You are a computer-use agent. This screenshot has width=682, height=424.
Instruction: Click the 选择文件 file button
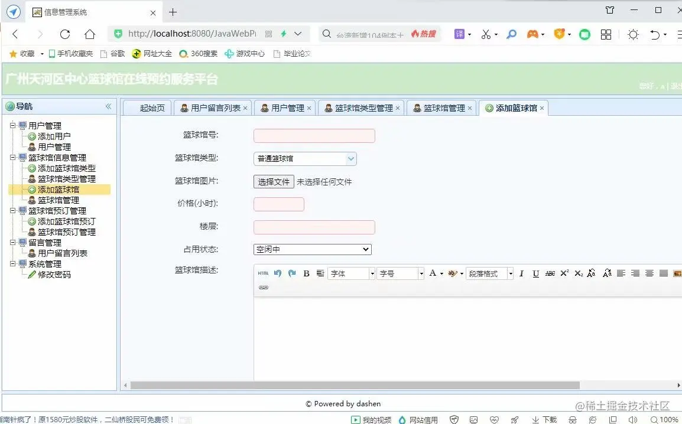tap(274, 182)
